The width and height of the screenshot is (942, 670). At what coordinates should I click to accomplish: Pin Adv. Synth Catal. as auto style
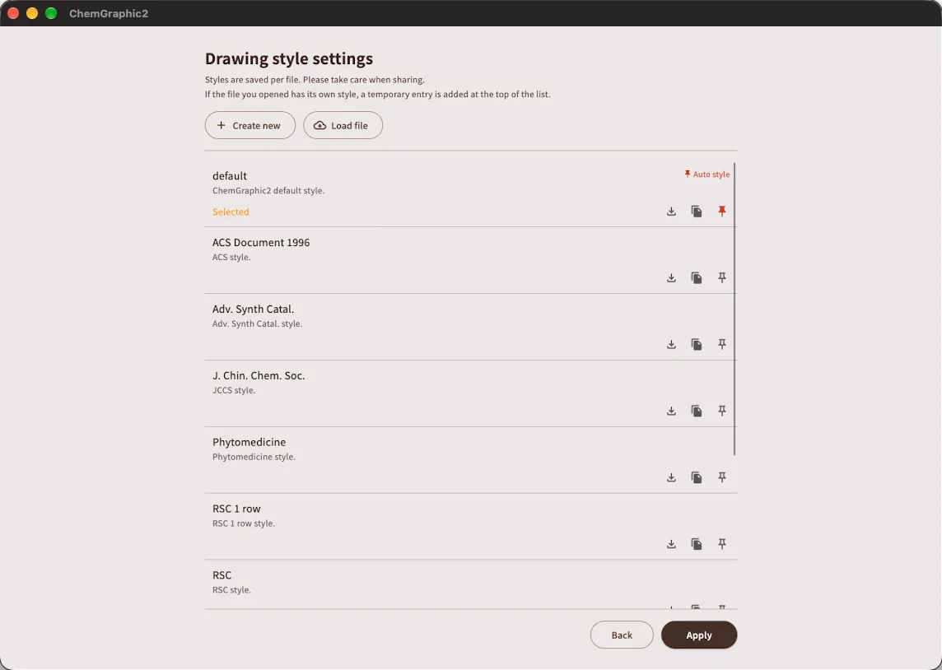[x=722, y=345]
